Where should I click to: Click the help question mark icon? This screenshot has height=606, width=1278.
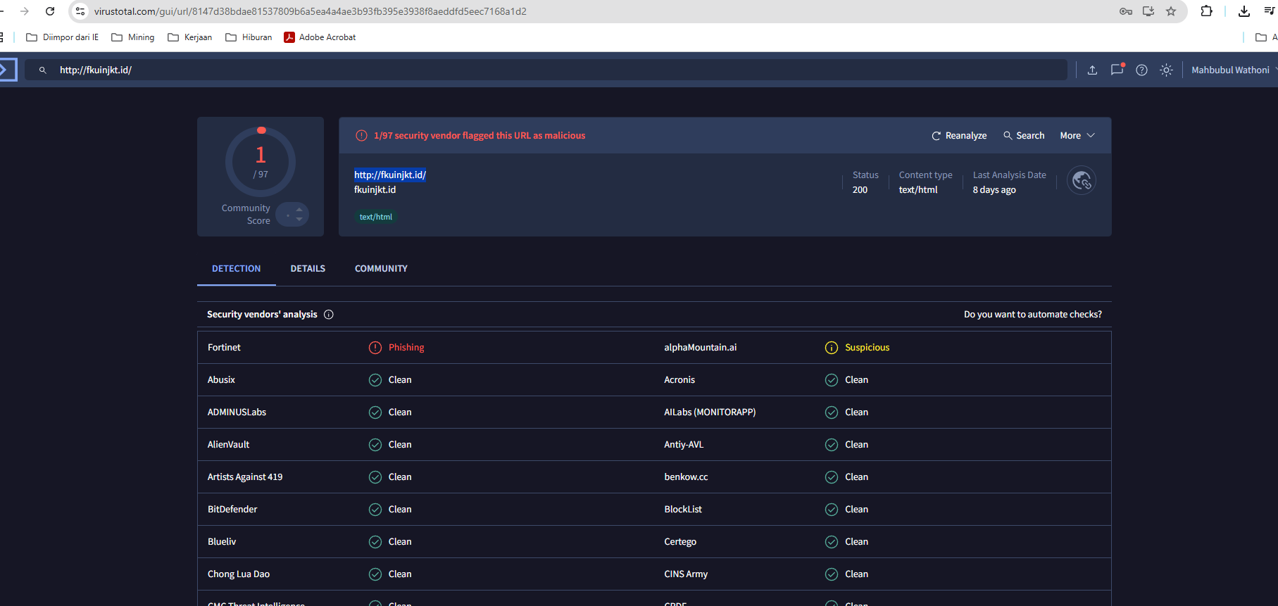click(x=1141, y=70)
